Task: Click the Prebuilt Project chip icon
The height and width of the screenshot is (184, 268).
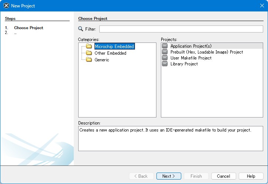Action: 165,52
